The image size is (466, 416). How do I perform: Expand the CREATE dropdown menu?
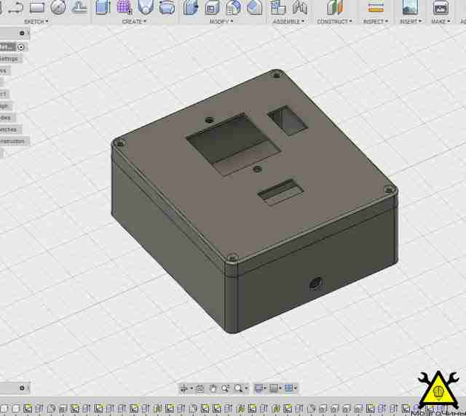click(x=134, y=22)
